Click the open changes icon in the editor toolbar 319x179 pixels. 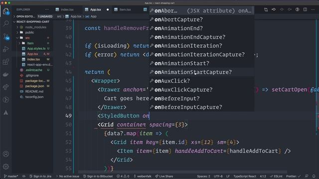[266, 9]
